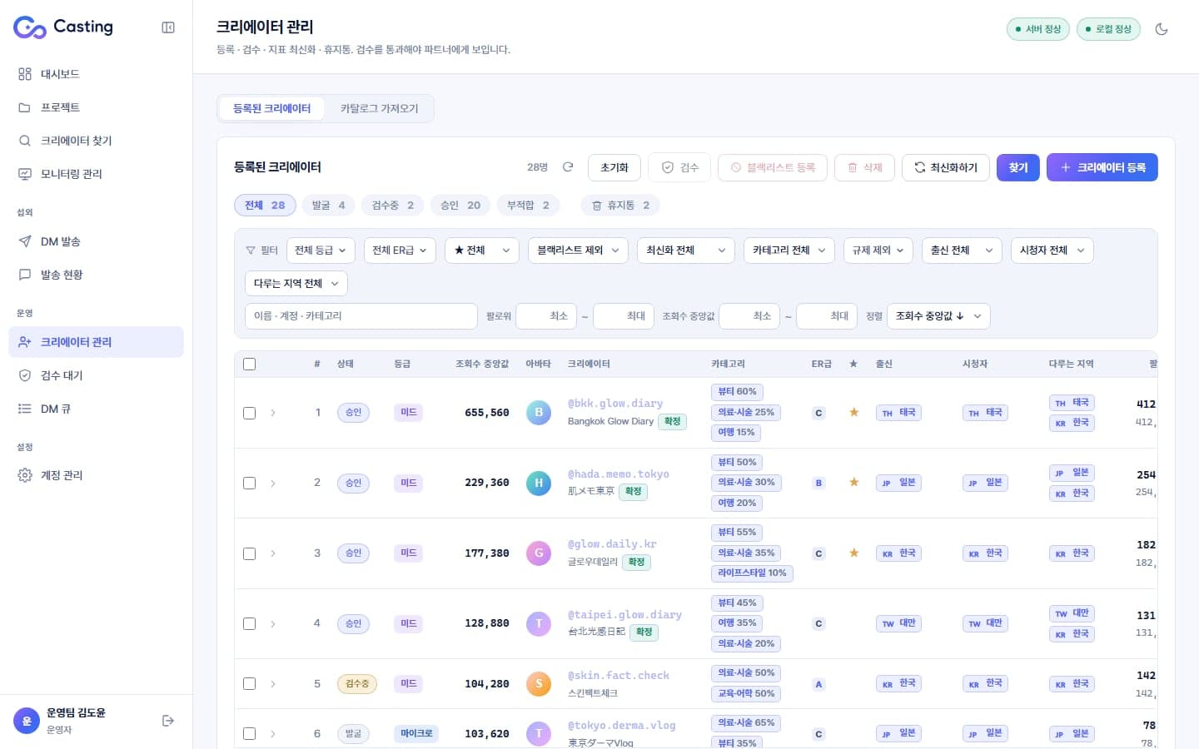Open DM 큐 page
The width and height of the screenshot is (1199, 749).
pyautogui.click(x=96, y=409)
